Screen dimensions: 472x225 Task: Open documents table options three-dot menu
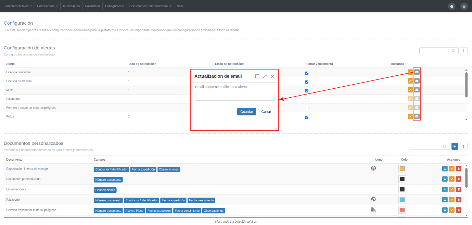[464, 146]
